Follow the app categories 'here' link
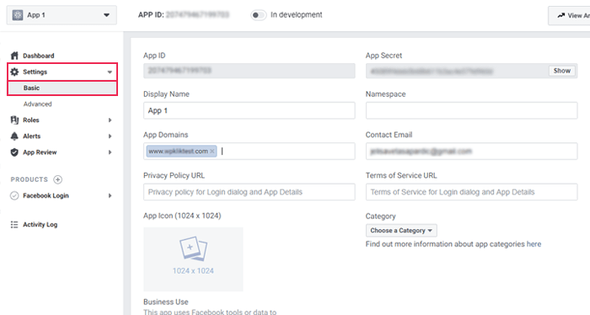This screenshot has height=315, width=590. pos(534,244)
